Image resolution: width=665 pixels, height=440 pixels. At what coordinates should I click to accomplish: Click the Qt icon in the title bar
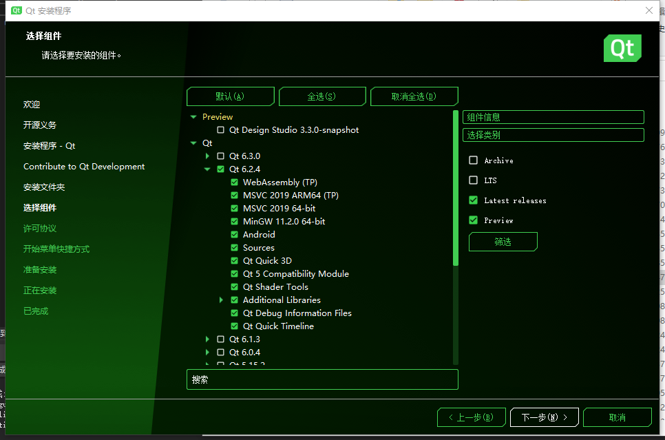click(17, 10)
